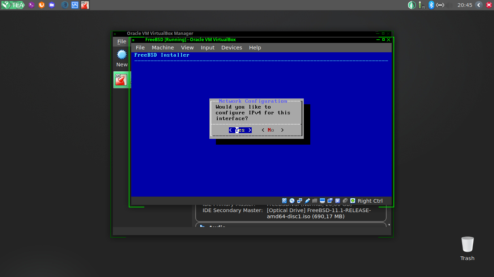Image resolution: width=494 pixels, height=277 pixels.
Task: Click the keyboard capture host key indicator
Action: click(353, 201)
